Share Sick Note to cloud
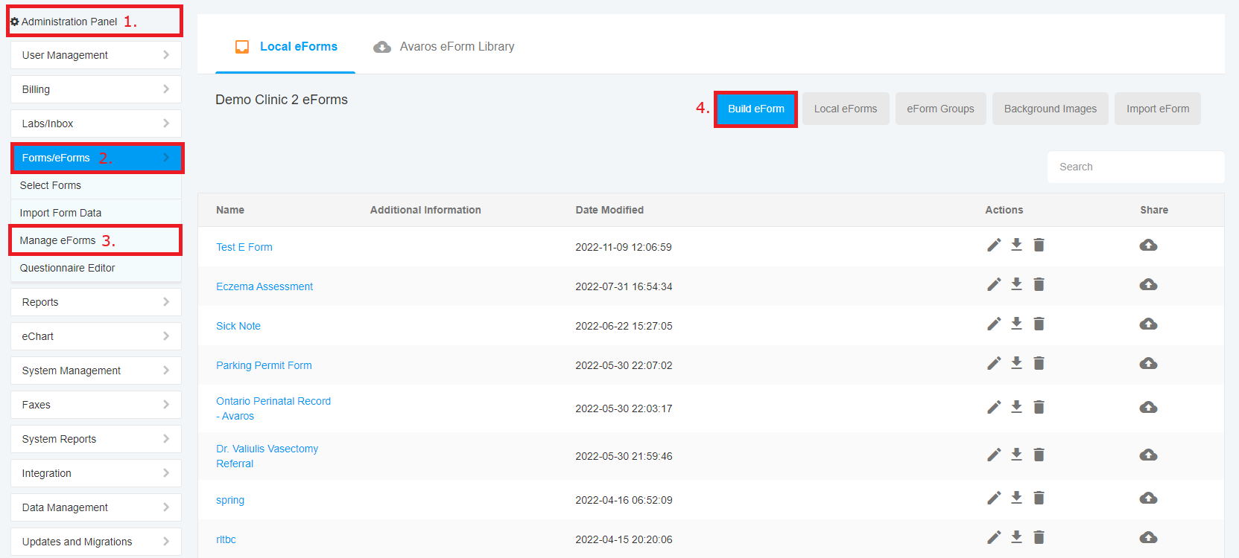 (1148, 324)
